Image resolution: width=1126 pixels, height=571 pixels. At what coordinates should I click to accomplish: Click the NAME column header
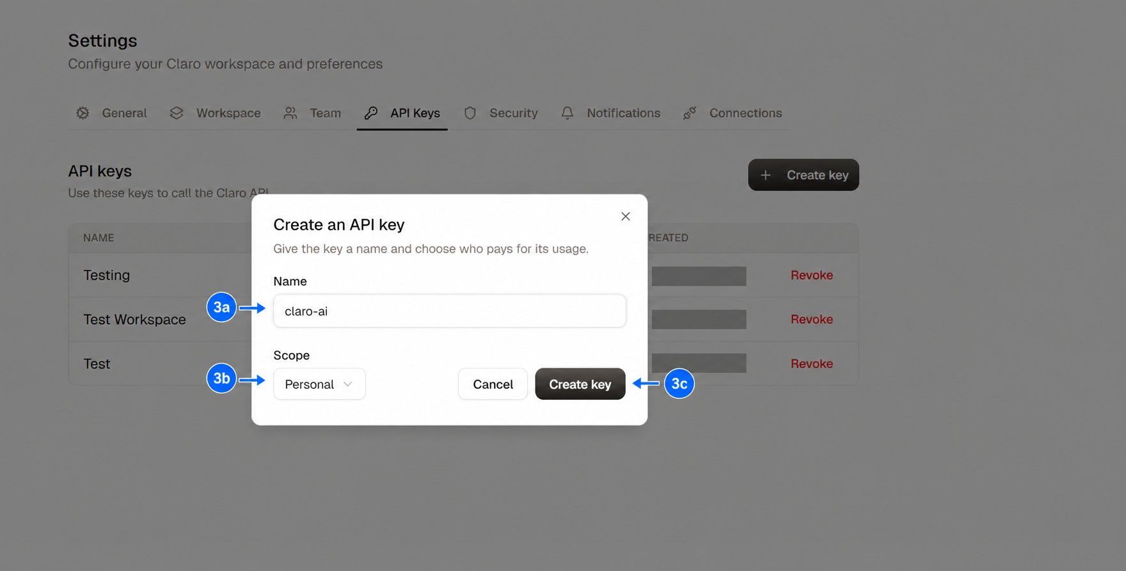pyautogui.click(x=99, y=237)
